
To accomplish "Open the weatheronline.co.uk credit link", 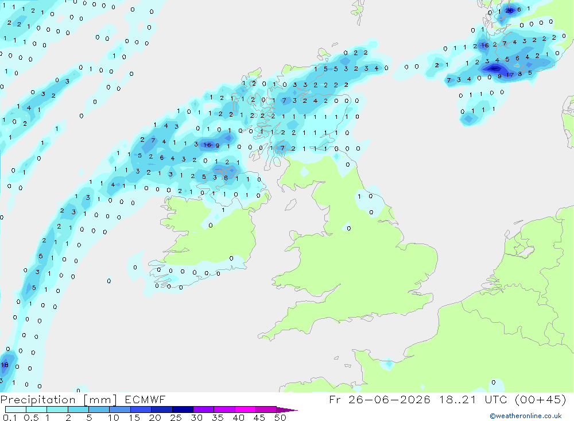I will click(526, 416).
